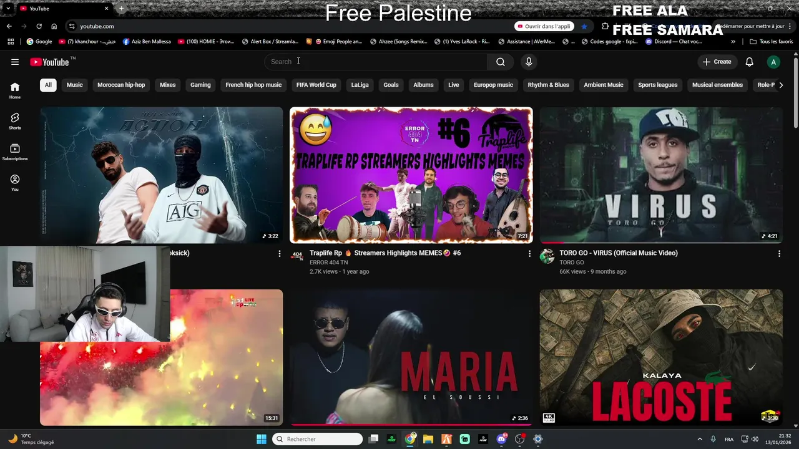Select the Live chip
Viewport: 799px width, 449px height.
(454, 85)
